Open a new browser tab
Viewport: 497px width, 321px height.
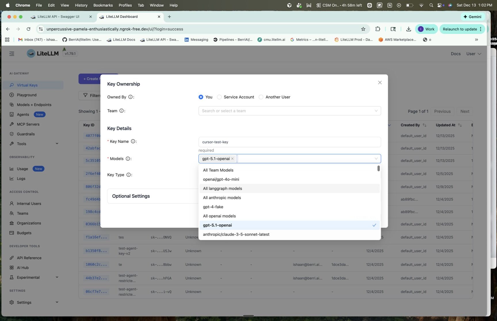169,17
